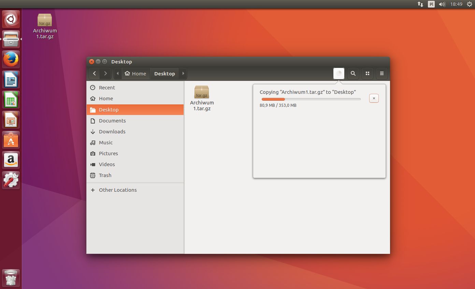The image size is (475, 289).
Task: Cancel the Archiwum1.tar.gz copy operation
Action: (374, 98)
